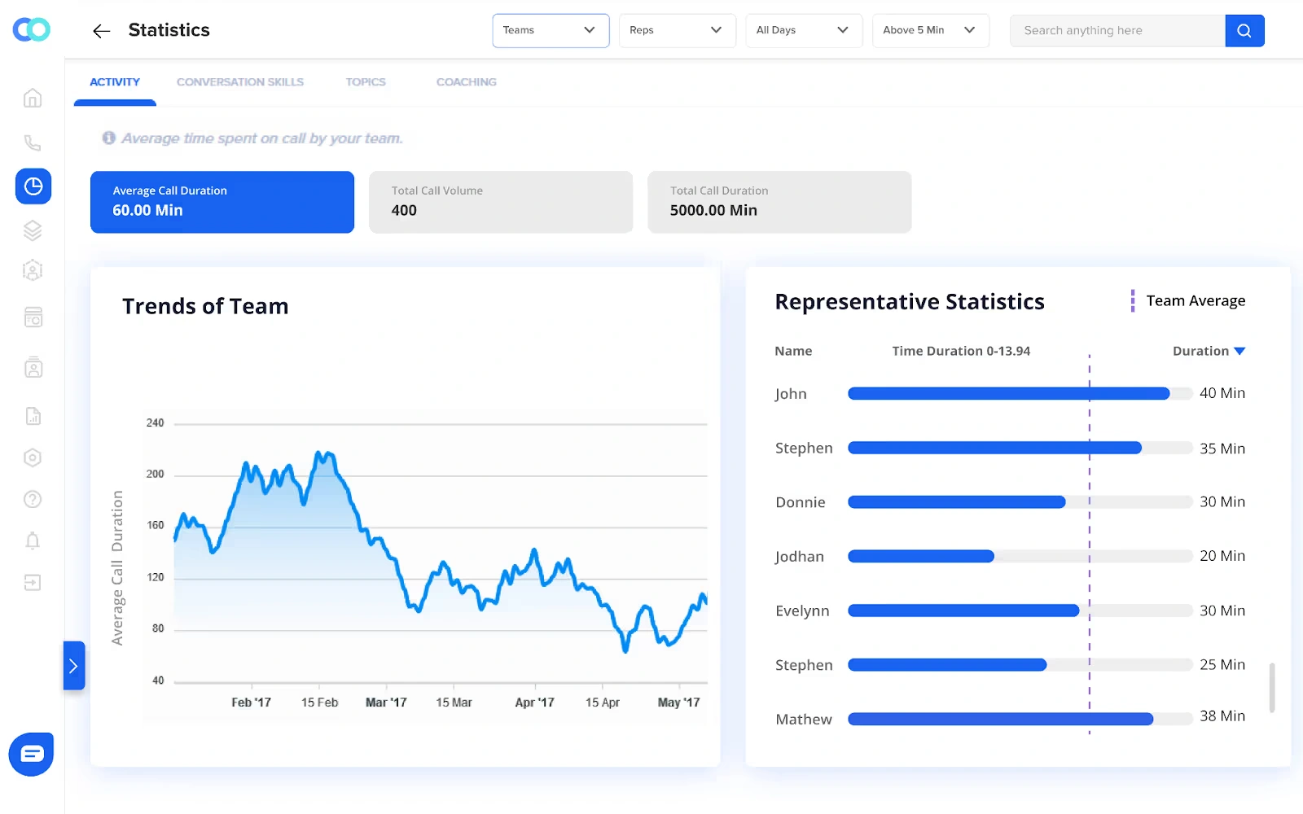Click Jodhan's duration progress bar
The image size is (1303, 814).
pos(1020,557)
